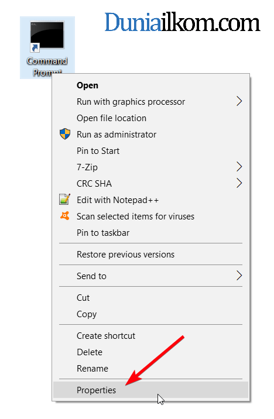Screen dimensions: 274x419
Task: Click the UAC shield icon beside Run as administrator
Action: (65, 134)
